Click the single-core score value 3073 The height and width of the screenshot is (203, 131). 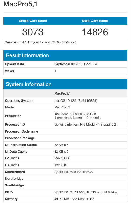tap(33, 32)
